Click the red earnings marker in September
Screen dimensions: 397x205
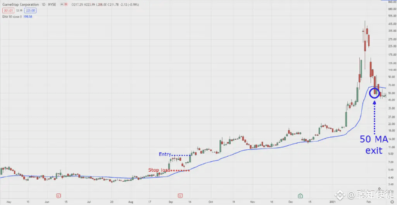180,196
